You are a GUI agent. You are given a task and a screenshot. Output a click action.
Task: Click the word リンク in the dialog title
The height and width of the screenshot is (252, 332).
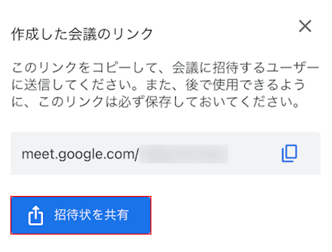tap(133, 34)
